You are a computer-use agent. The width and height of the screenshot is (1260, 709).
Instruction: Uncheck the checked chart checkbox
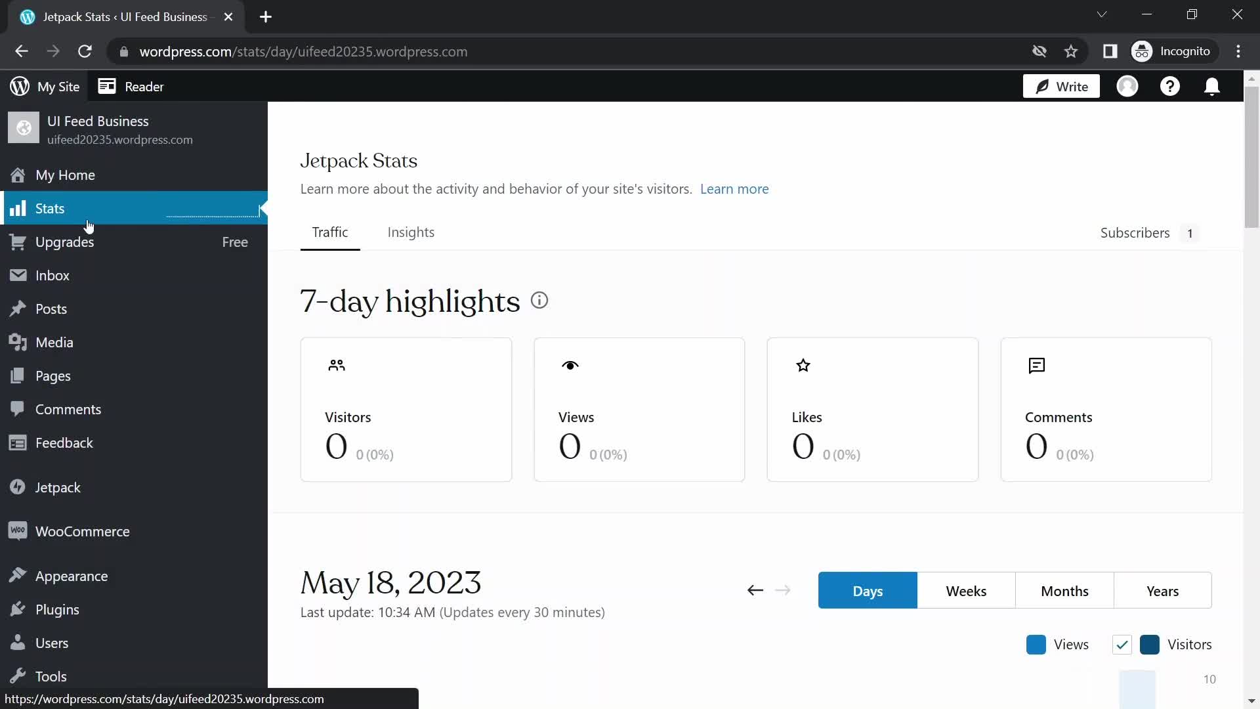click(1122, 645)
